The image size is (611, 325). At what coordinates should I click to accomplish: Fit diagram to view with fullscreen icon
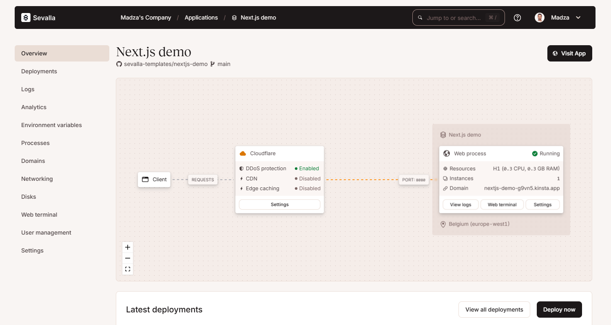coord(128,269)
